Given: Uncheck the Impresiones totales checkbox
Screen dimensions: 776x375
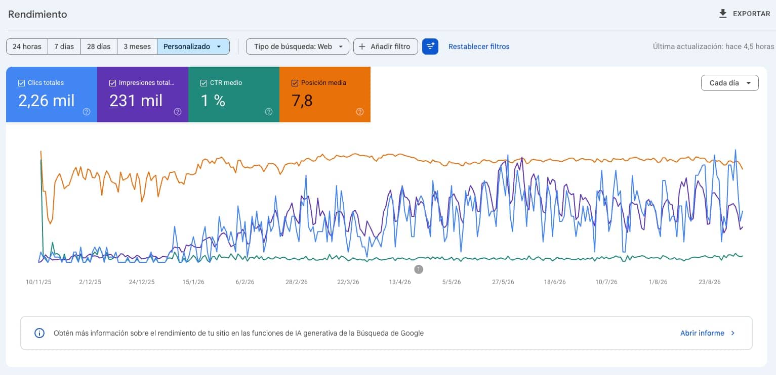Looking at the screenshot, I should (x=112, y=83).
